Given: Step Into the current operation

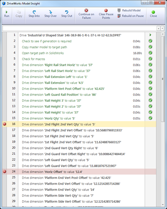Looking at the screenshot, I should click(34, 14).
